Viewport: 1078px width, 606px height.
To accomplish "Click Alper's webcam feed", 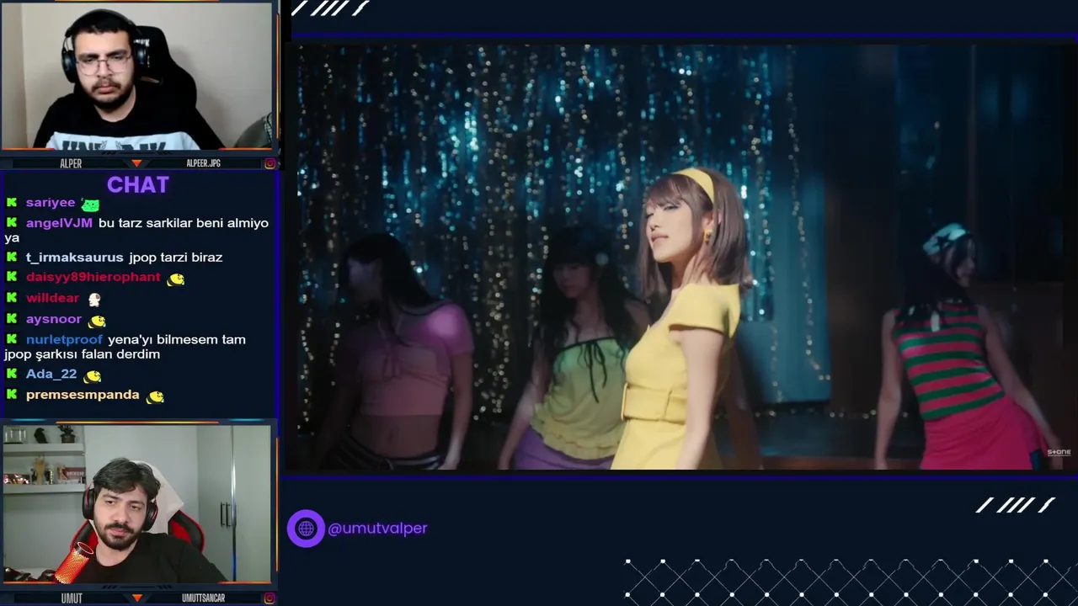I will [x=137, y=77].
